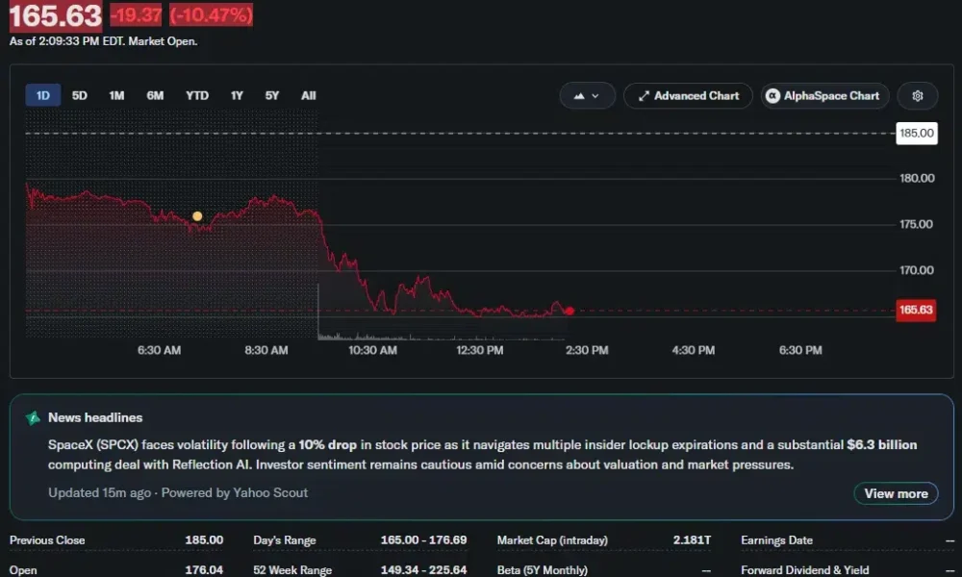Image resolution: width=962 pixels, height=577 pixels.
Task: Select the 5Y range tab
Action: coord(272,95)
